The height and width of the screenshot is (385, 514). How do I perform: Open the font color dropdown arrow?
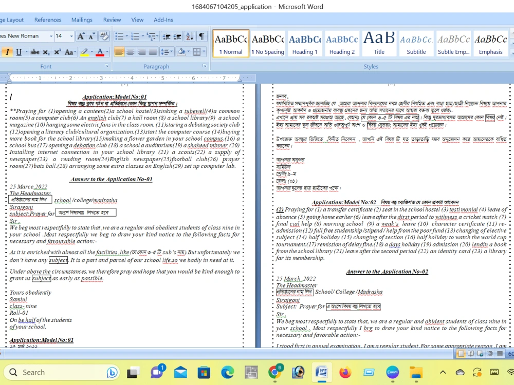click(107, 52)
